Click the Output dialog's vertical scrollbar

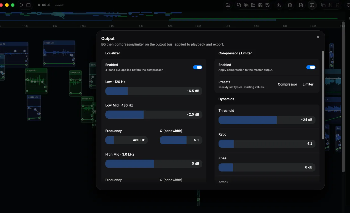[323, 95]
